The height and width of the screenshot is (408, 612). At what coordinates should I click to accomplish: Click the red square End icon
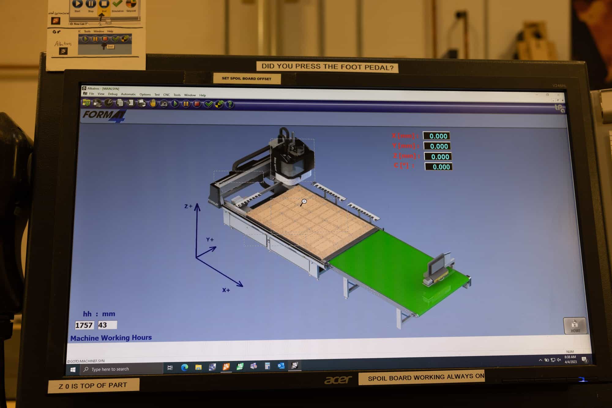197,104
